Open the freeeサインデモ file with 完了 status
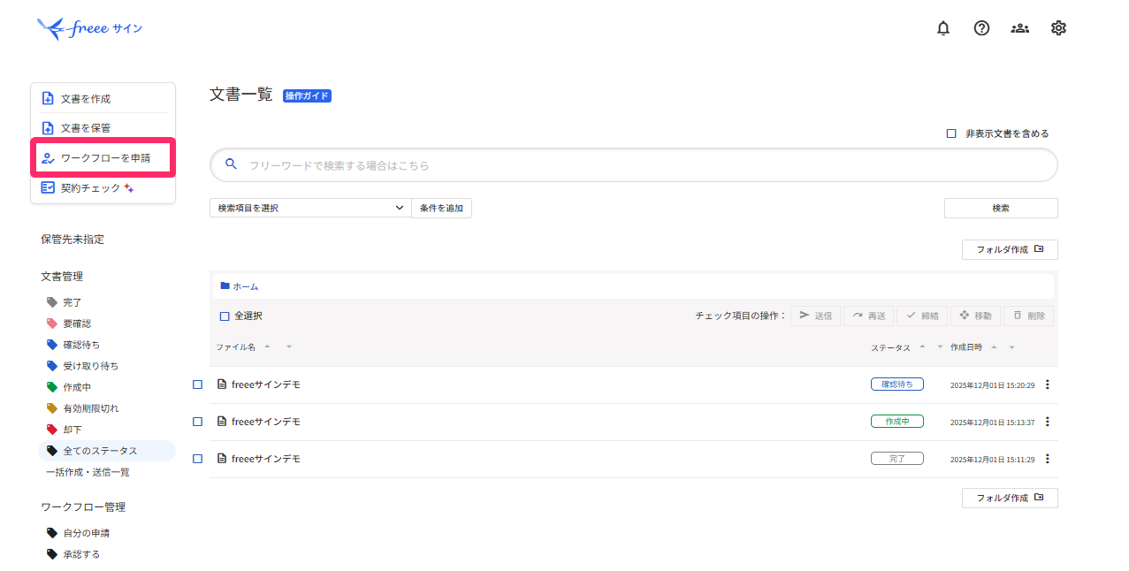 266,459
